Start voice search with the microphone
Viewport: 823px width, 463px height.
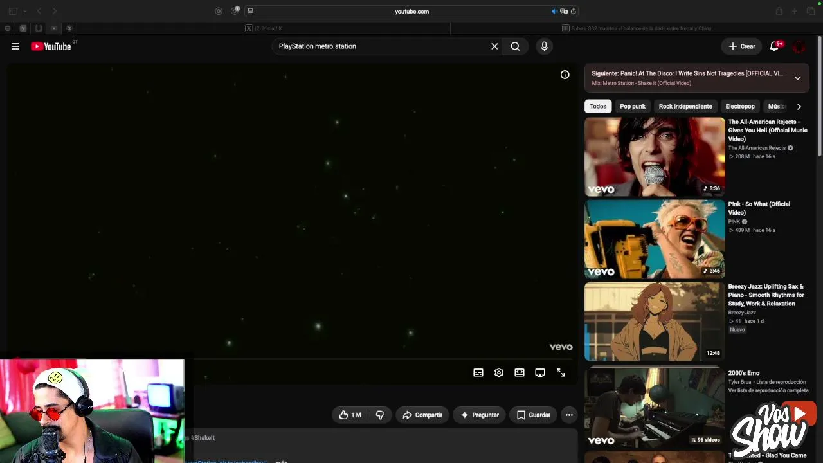coord(544,46)
